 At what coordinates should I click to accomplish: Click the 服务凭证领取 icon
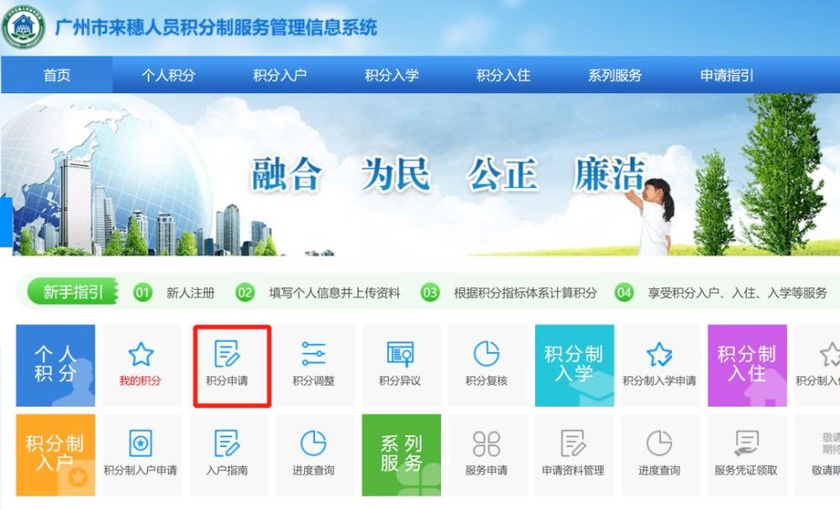[x=746, y=443]
